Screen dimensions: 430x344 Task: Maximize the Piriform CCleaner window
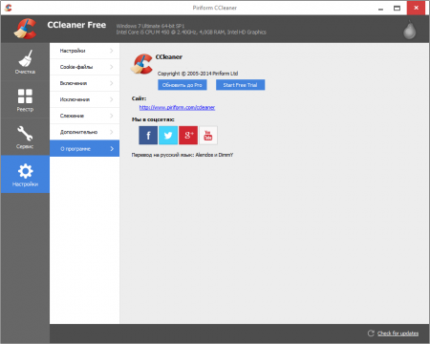(x=397, y=8)
